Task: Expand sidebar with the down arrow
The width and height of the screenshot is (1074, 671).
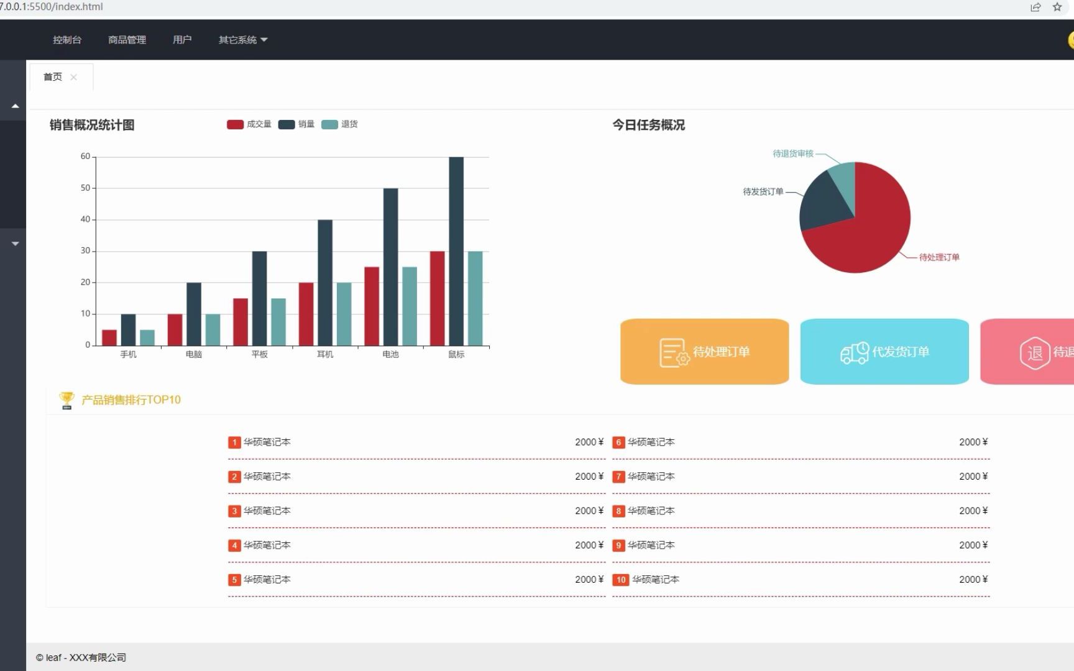Action: [x=15, y=244]
